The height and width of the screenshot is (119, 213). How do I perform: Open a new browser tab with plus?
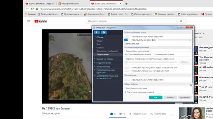tap(126, 4)
